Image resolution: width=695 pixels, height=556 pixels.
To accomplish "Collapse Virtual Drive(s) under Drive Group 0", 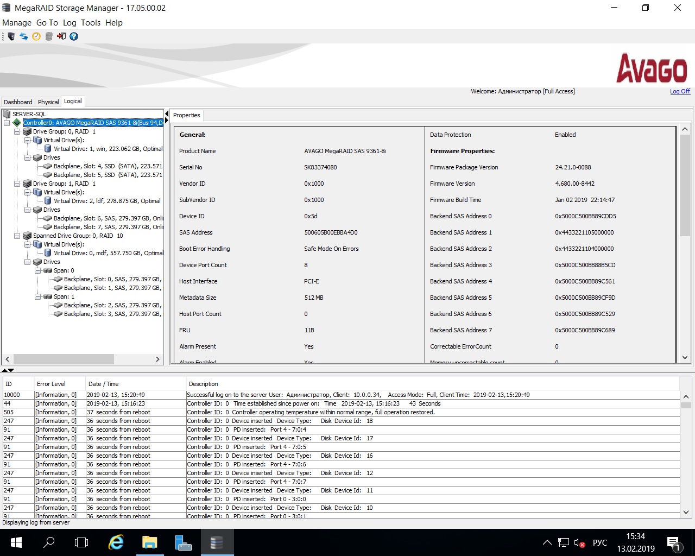I will pyautogui.click(x=27, y=140).
